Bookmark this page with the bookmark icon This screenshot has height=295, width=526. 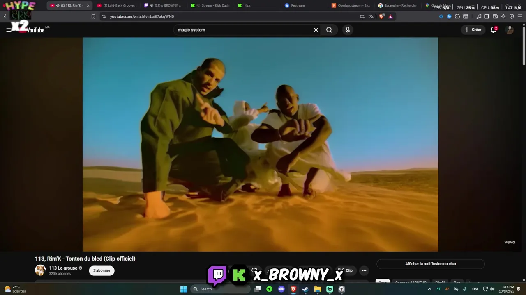point(93,16)
